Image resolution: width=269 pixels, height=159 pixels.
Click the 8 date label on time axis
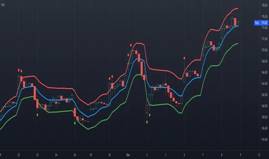[222, 155]
